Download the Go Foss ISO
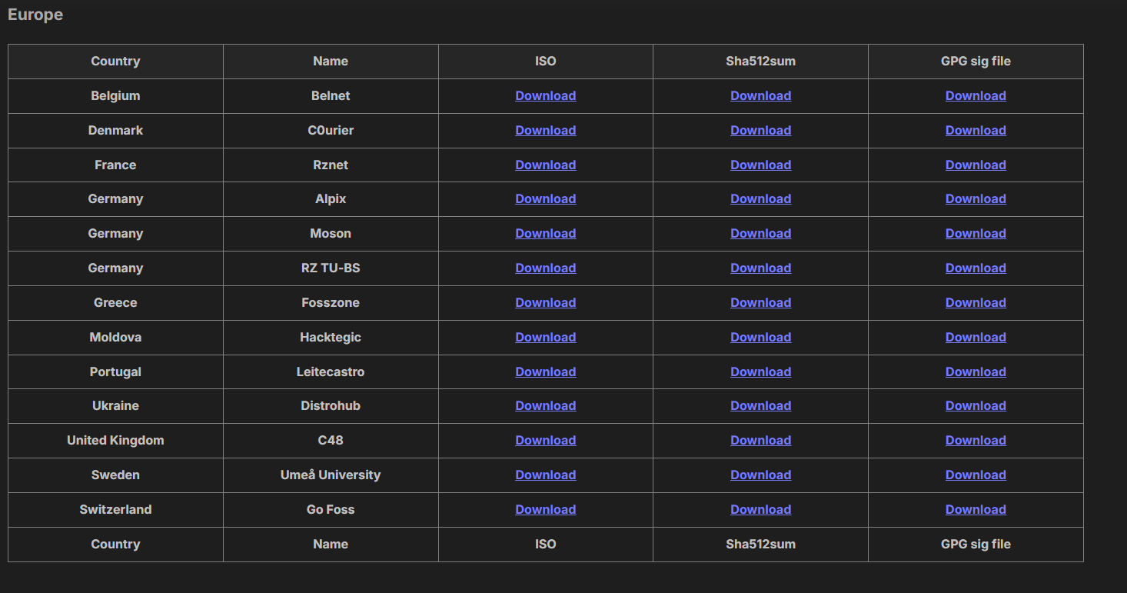The image size is (1127, 593). tap(545, 509)
